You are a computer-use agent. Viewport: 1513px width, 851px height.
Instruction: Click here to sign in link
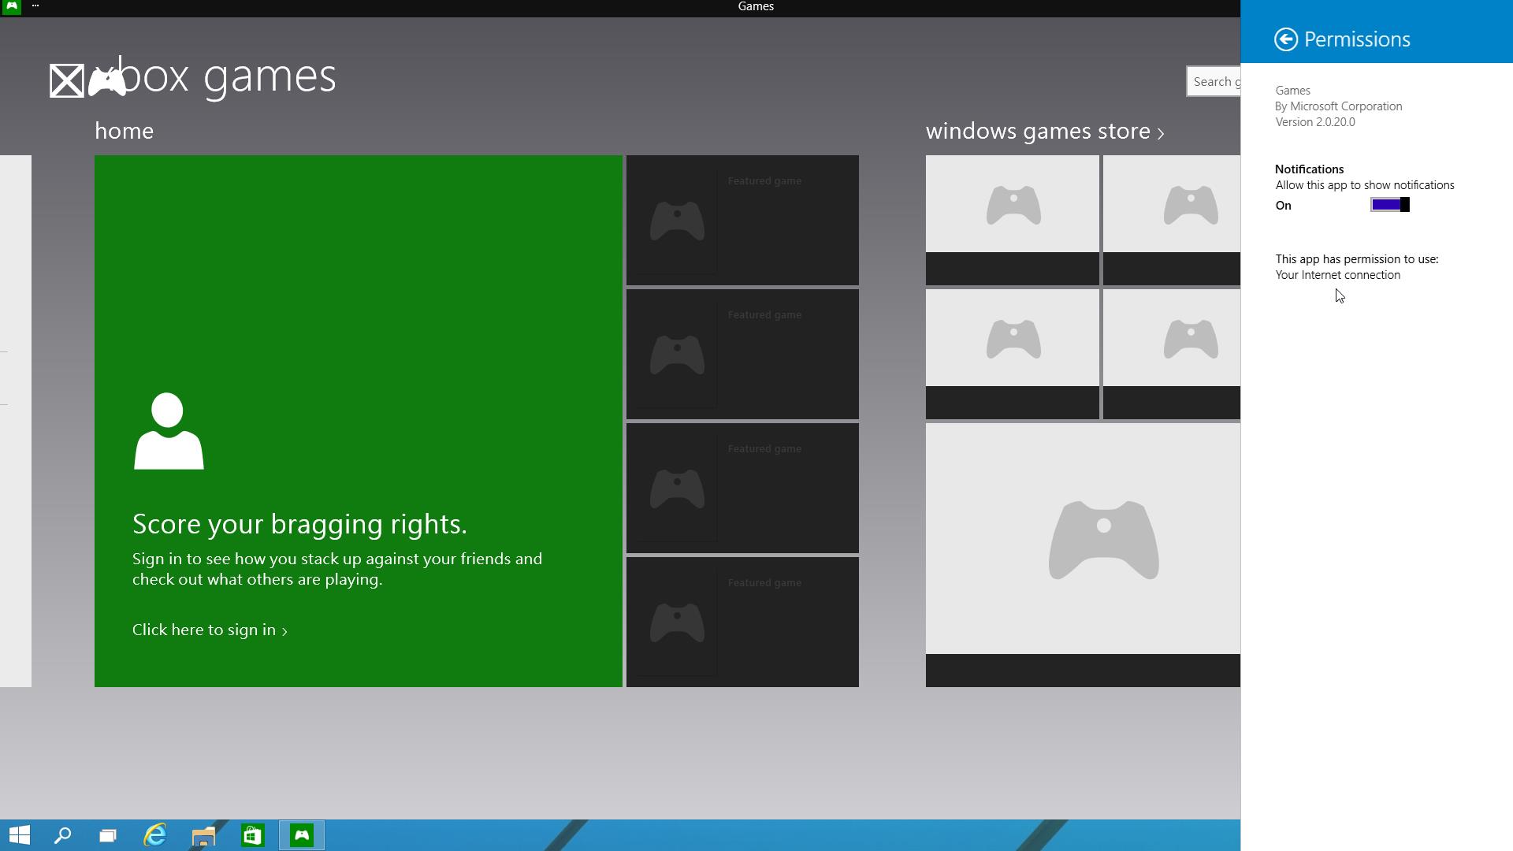coord(210,630)
